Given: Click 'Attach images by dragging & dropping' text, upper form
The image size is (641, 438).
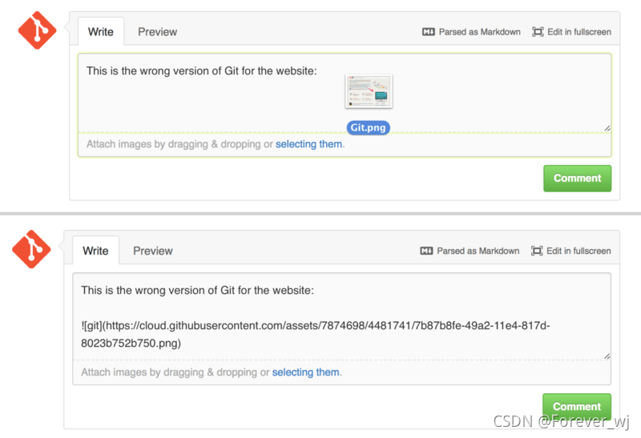Looking at the screenshot, I should (x=173, y=144).
